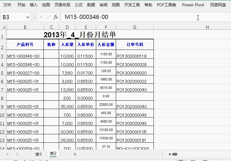Select column G header
The width and height of the screenshot is (231, 161).
[135, 27]
